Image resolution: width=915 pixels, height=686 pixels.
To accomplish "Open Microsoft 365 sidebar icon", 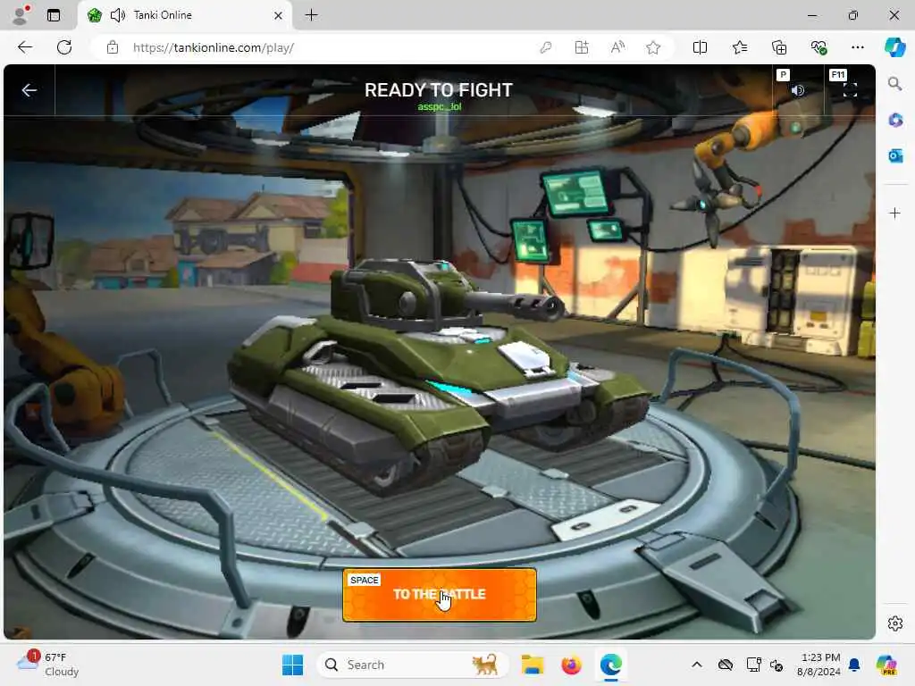I will (895, 121).
